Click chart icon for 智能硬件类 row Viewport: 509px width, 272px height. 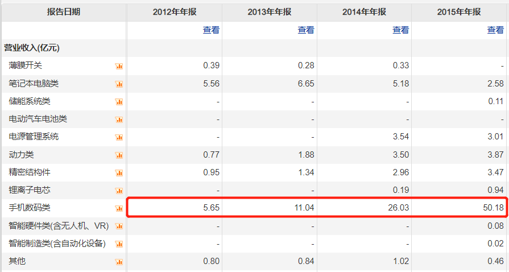click(x=119, y=226)
